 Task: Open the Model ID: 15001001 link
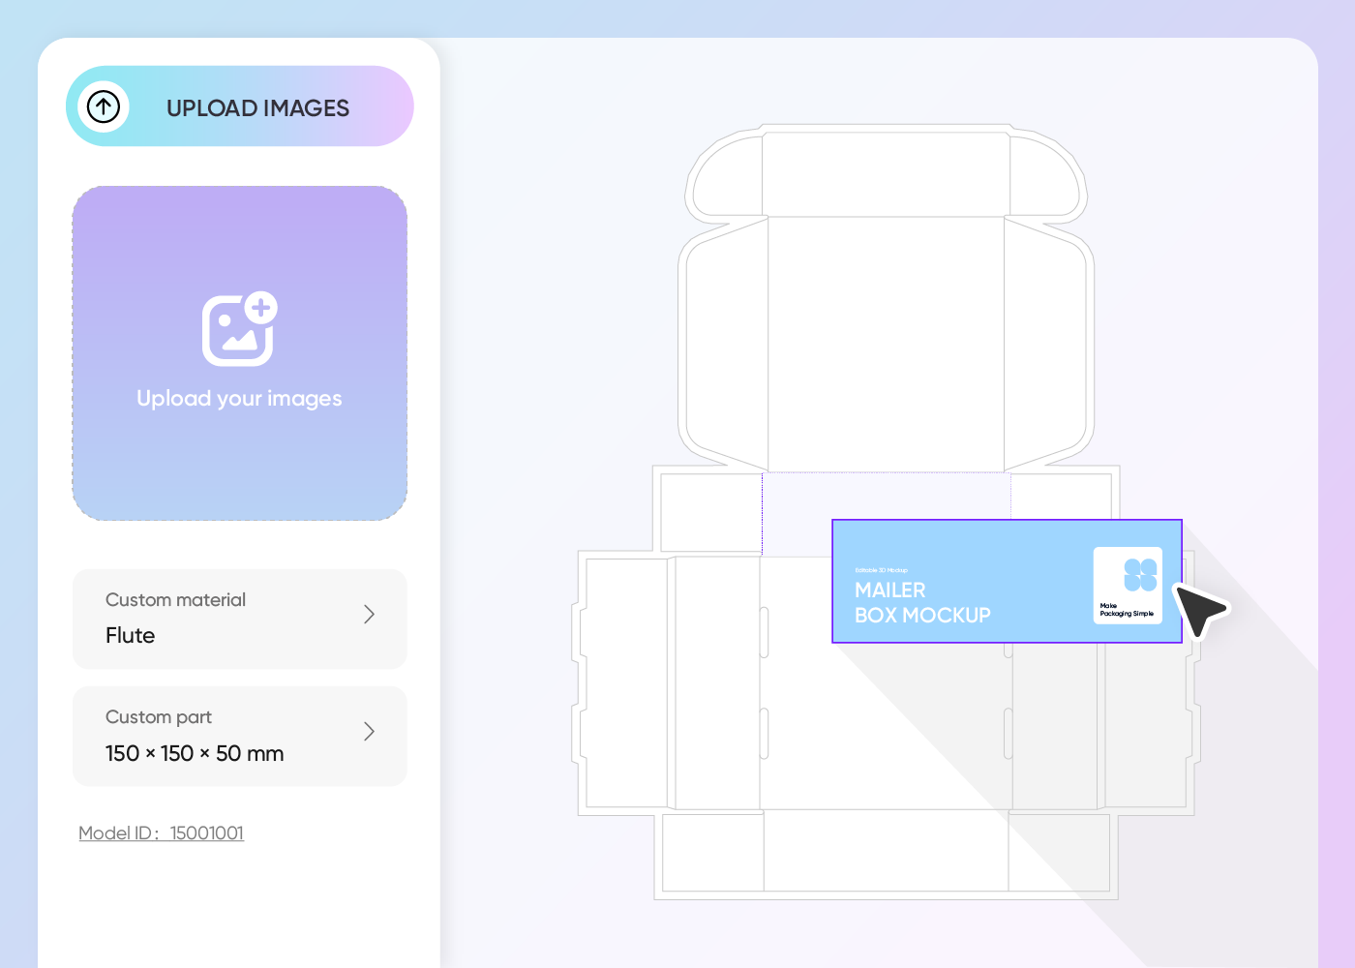coord(162,833)
